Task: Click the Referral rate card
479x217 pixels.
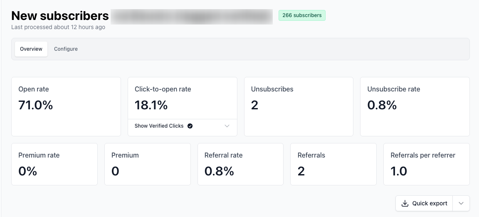Action: coord(240,164)
